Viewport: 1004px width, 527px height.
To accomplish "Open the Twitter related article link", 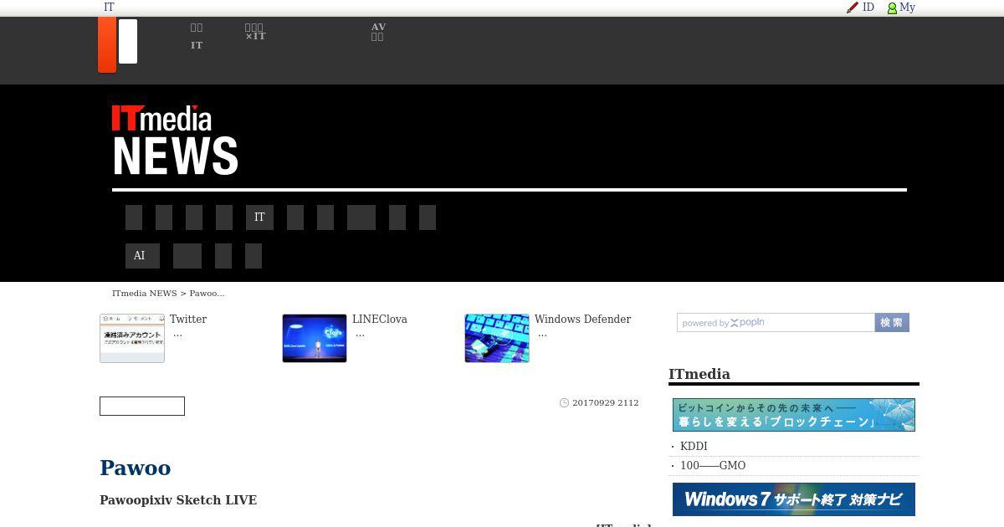I will [188, 320].
